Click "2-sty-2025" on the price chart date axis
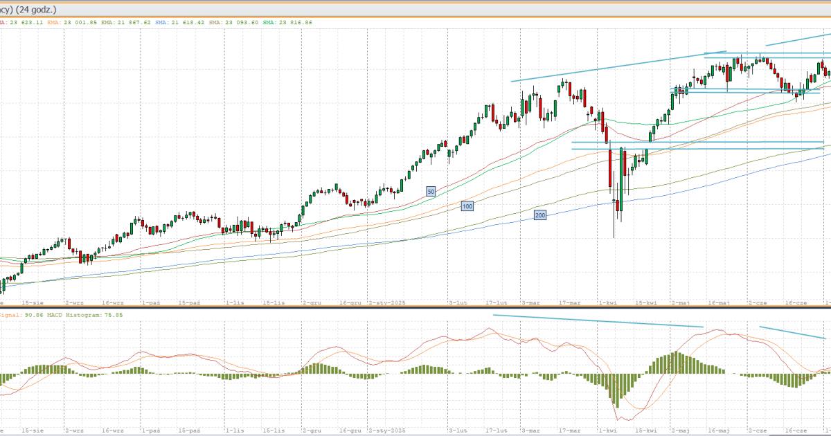The width and height of the screenshot is (831, 436). click(x=385, y=303)
